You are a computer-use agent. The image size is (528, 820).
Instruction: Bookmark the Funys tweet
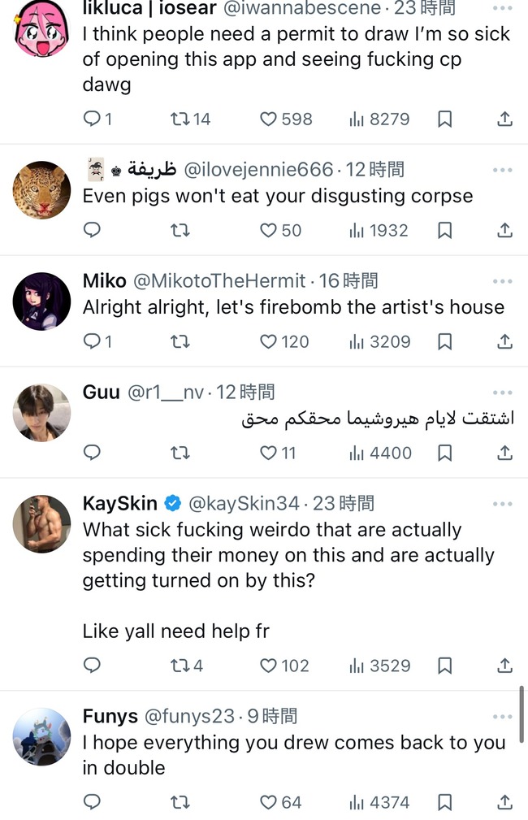445,802
